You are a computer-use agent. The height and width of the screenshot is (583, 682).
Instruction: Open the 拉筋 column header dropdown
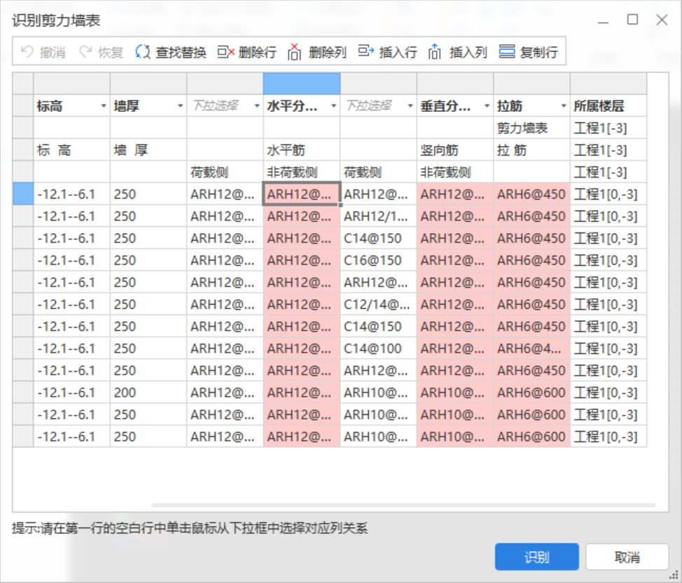(564, 106)
